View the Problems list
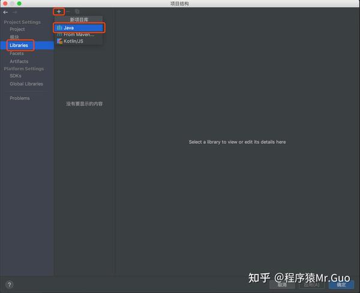This screenshot has height=293, width=360. [x=20, y=98]
